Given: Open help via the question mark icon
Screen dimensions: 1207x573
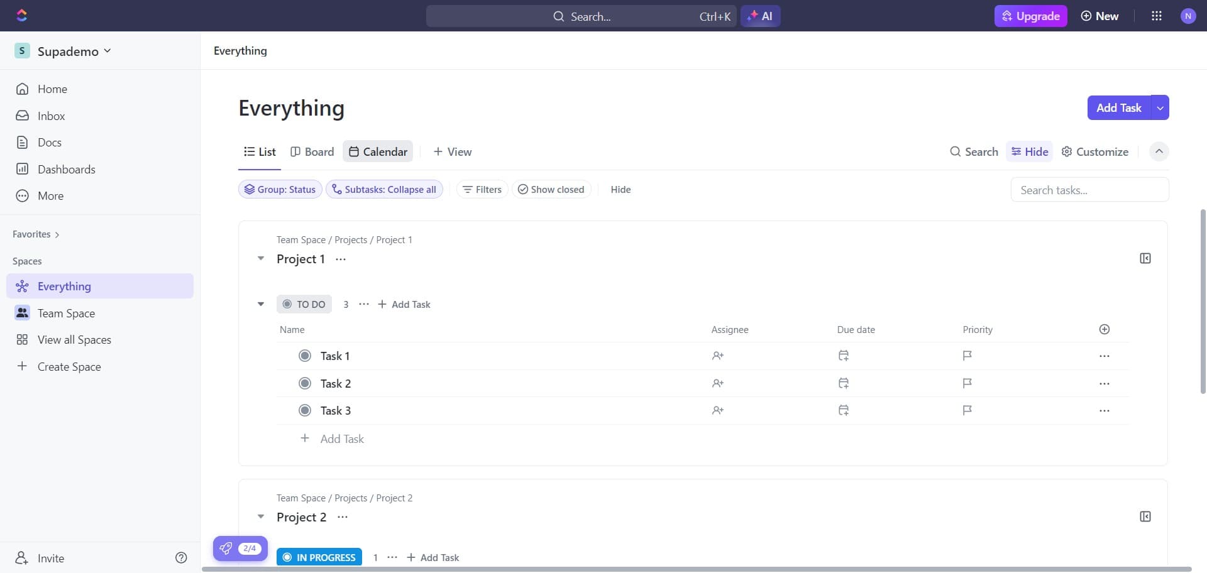Looking at the screenshot, I should tap(181, 557).
